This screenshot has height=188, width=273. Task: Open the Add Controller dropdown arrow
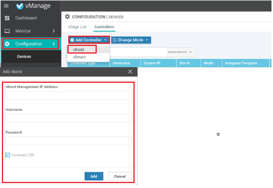(x=105, y=40)
